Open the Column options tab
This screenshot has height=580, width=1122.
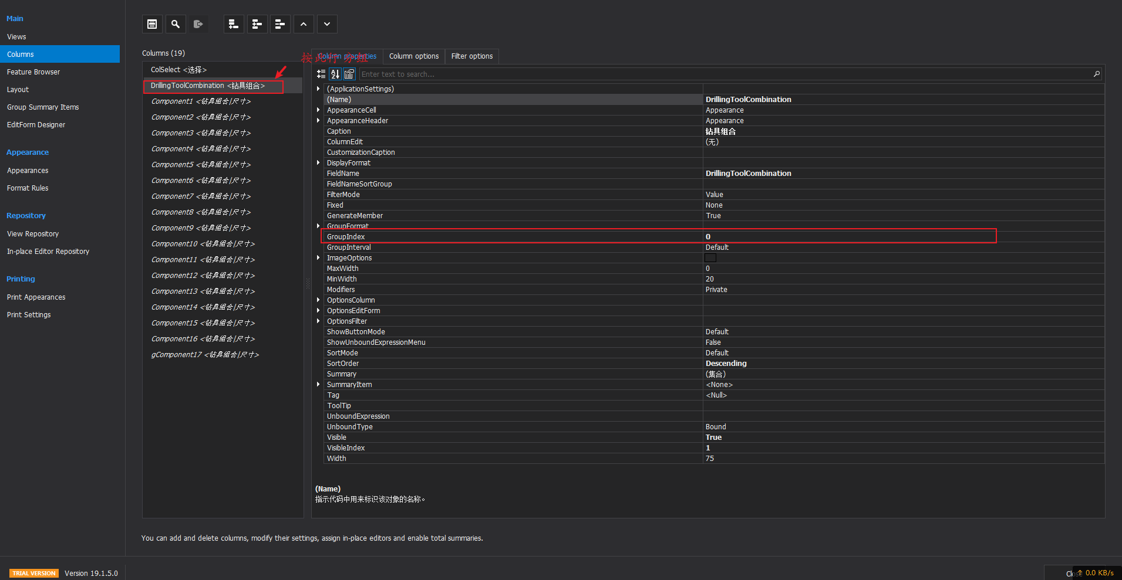(414, 56)
